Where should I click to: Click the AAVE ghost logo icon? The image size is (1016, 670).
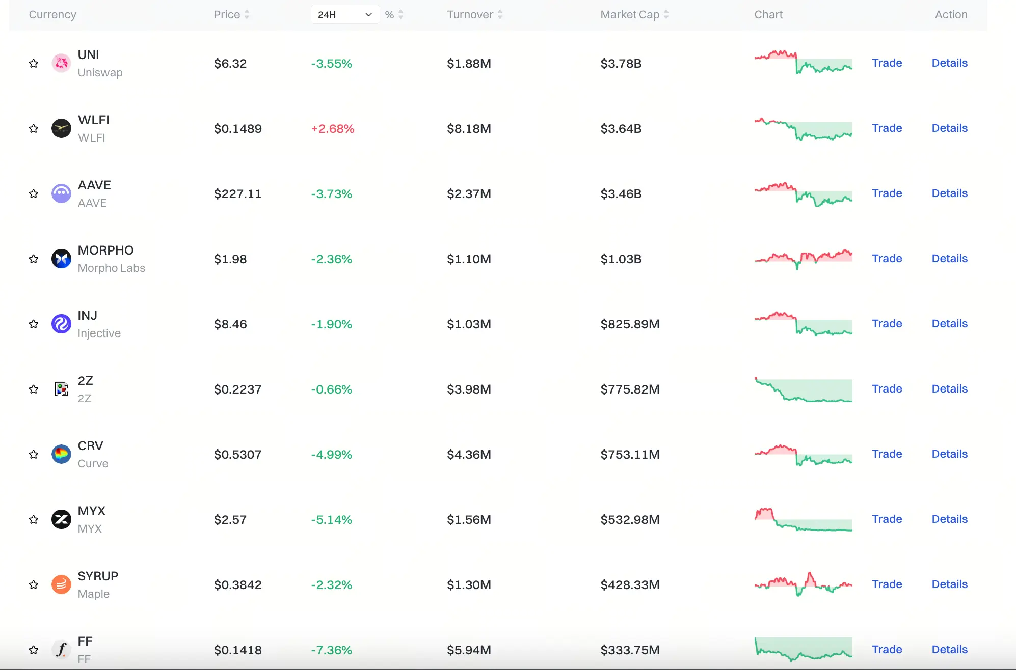point(61,193)
